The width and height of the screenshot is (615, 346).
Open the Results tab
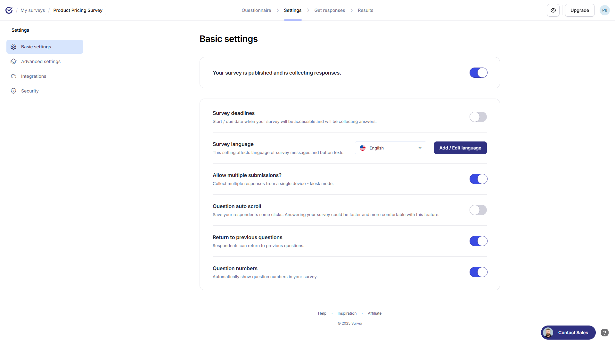click(x=365, y=10)
